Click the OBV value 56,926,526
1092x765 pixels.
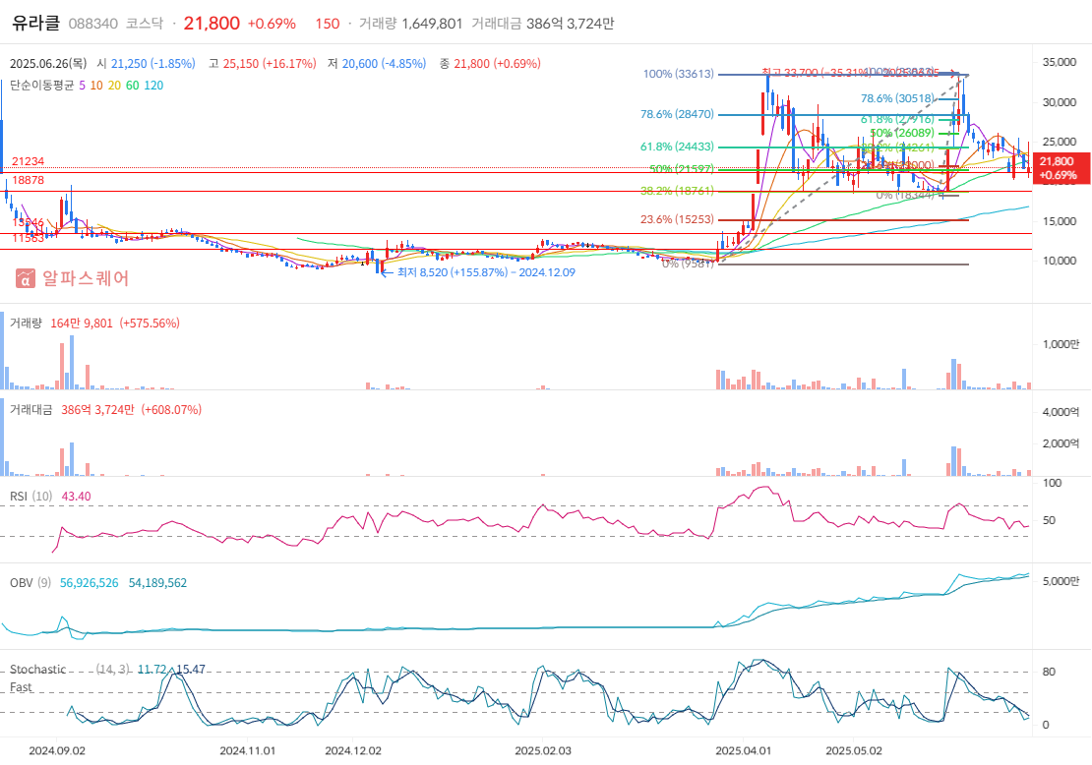click(90, 583)
